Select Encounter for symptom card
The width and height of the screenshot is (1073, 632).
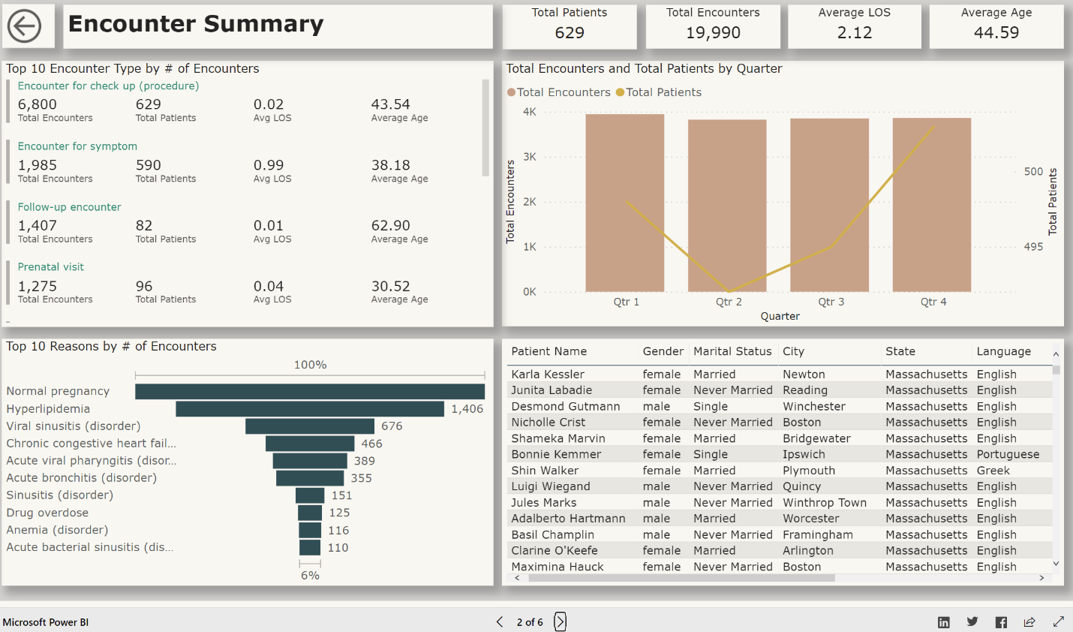244,162
